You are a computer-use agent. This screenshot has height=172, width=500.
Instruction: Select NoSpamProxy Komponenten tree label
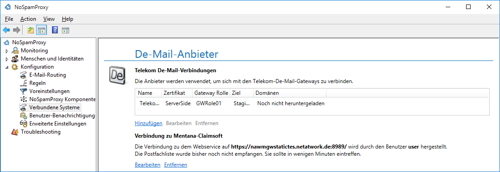(62, 99)
